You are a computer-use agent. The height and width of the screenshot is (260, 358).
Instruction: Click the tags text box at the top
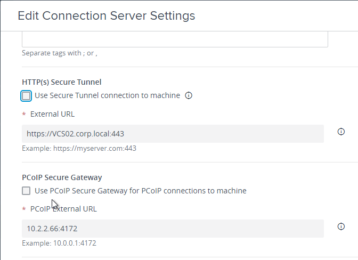tap(175, 39)
